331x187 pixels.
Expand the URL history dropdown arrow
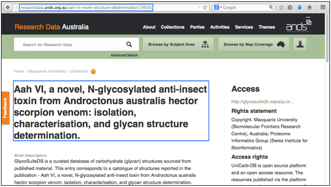tap(199, 8)
